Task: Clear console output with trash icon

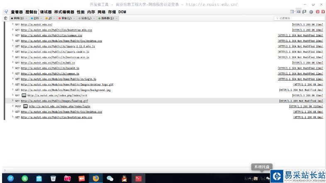Action: click(x=6, y=18)
